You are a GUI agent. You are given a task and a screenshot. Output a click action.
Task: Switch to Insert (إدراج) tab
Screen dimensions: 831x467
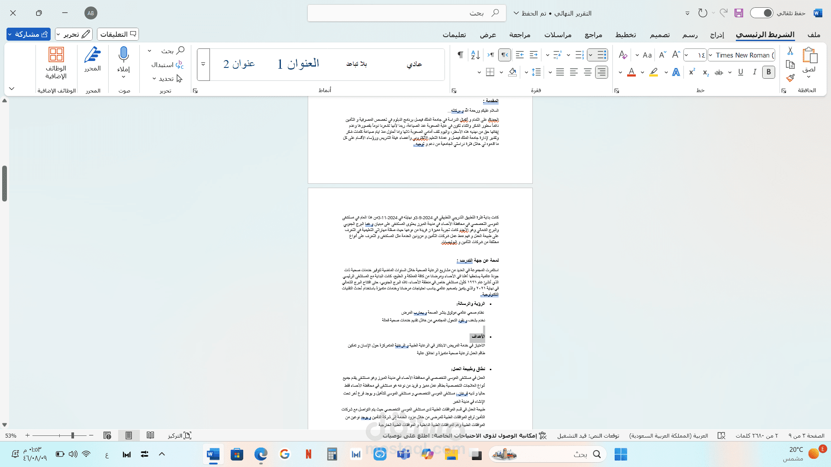coord(717,35)
